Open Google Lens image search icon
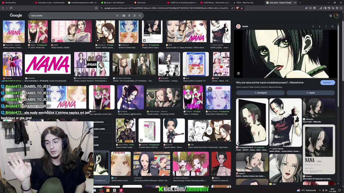Viewport: 344px width, 193px height. (x=135, y=16)
